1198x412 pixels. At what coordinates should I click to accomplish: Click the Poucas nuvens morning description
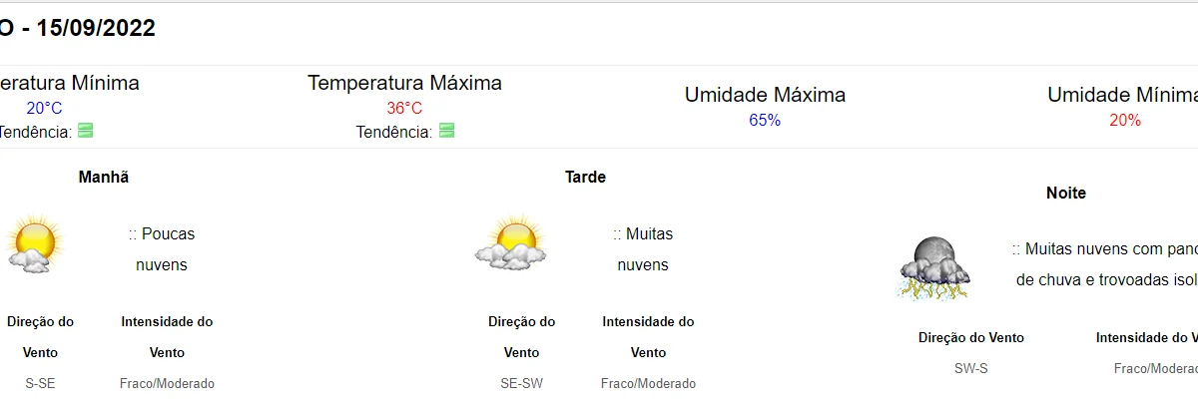(162, 249)
